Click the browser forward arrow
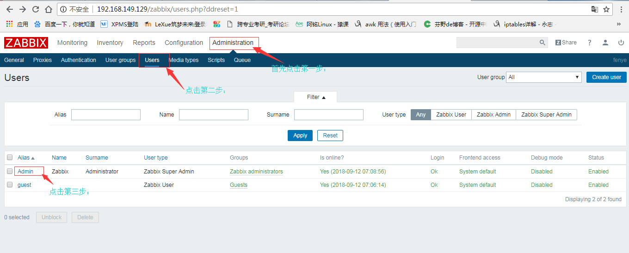Screen dimensions: 629x253 [x=23, y=9]
